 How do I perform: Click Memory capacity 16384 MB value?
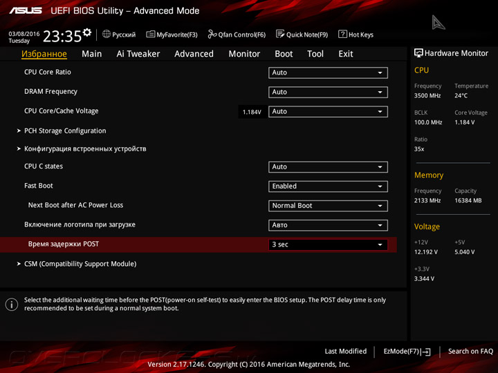(x=468, y=200)
